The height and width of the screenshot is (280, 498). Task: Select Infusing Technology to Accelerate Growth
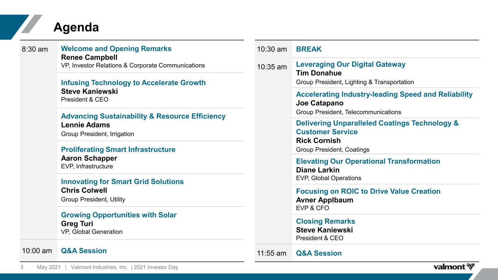point(133,83)
